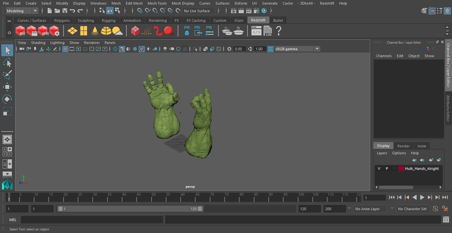Open the Redshift log file icon
The width and height of the screenshot is (452, 233).
click(267, 31)
